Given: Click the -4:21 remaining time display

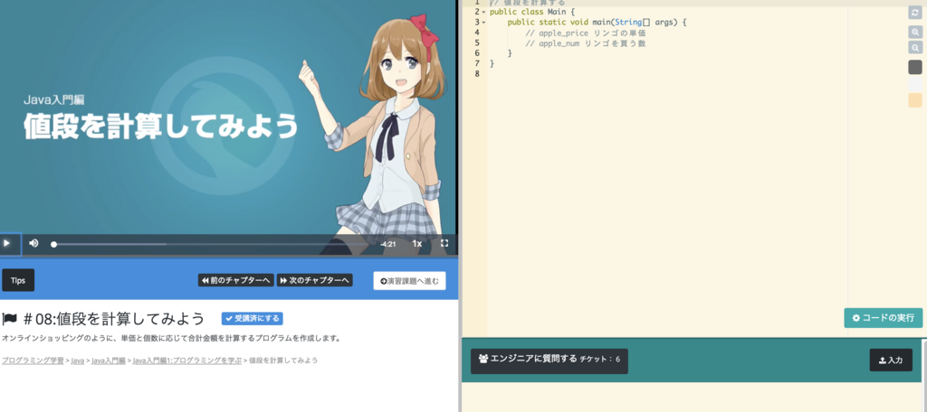Looking at the screenshot, I should [387, 244].
